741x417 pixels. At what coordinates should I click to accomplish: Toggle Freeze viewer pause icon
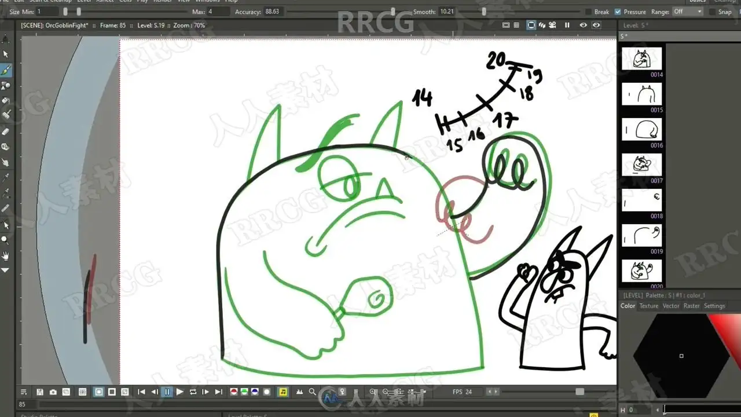[x=567, y=25]
